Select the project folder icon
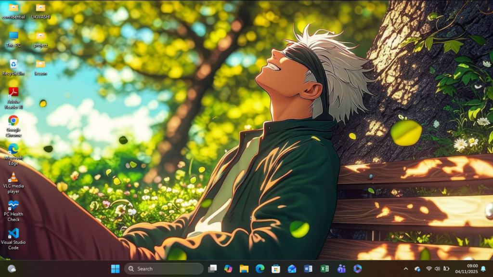Viewport: 493px width, 277px height. (x=40, y=39)
